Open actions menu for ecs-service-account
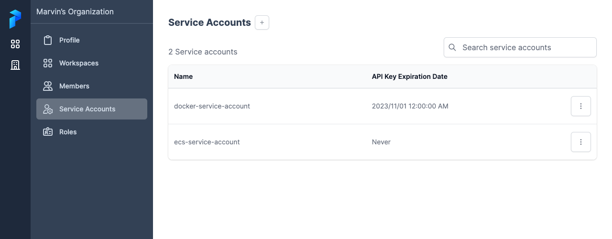Image resolution: width=612 pixels, height=239 pixels. 581,142
